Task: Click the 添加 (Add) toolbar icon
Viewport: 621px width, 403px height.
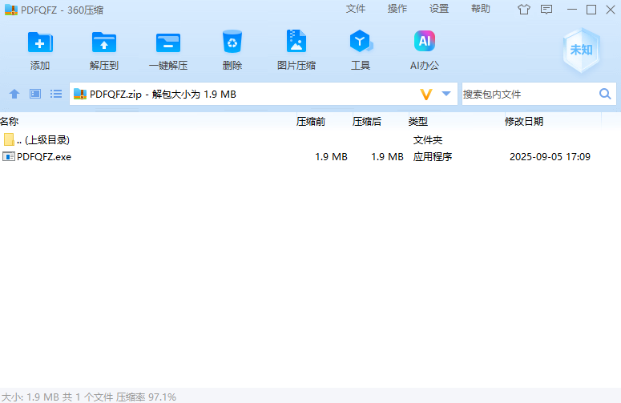Action: pos(40,42)
